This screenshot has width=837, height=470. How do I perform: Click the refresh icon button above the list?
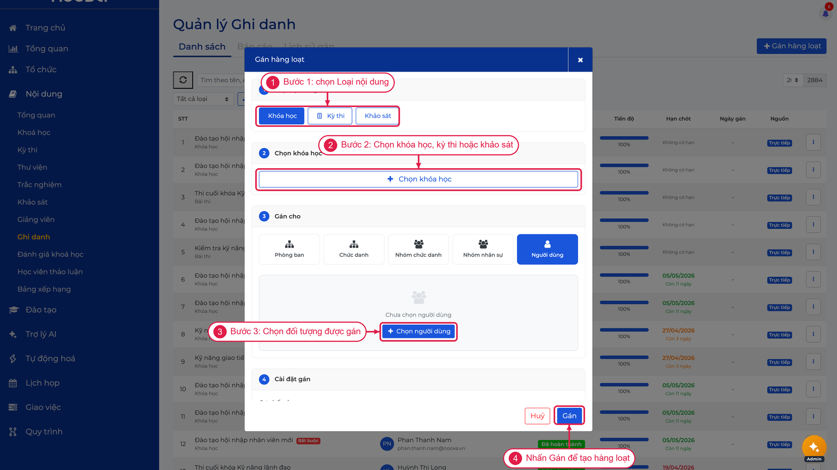(183, 80)
